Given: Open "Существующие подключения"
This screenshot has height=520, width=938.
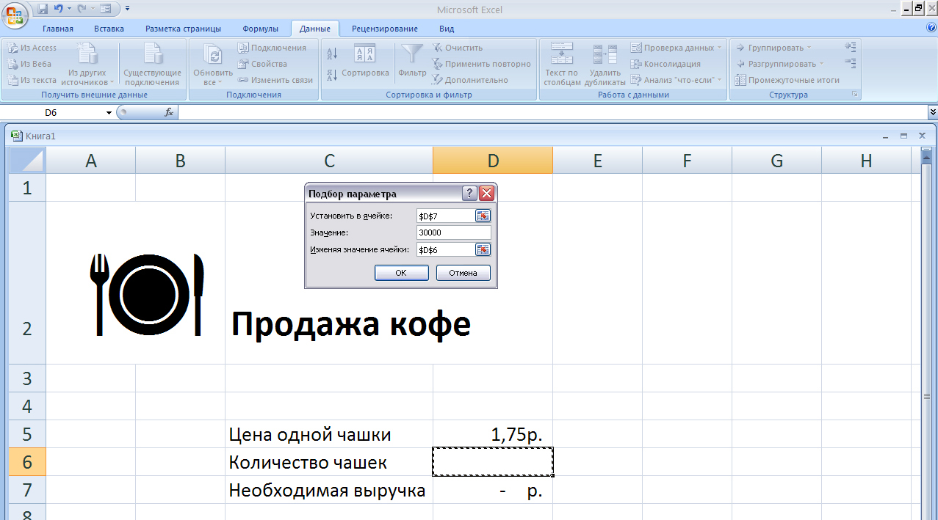Looking at the screenshot, I should (x=152, y=64).
